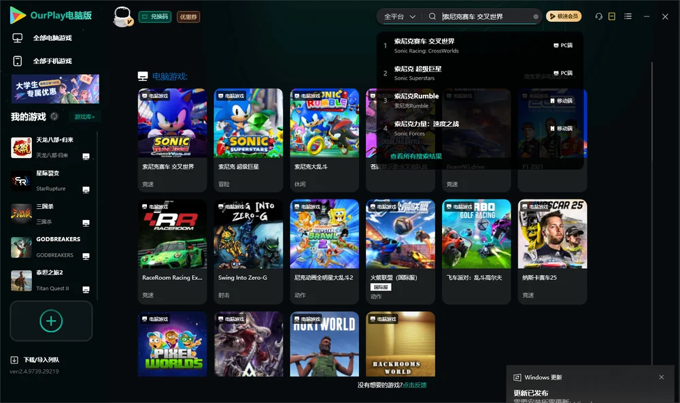Select suggestion 索尼克Rumble

[x=479, y=100]
